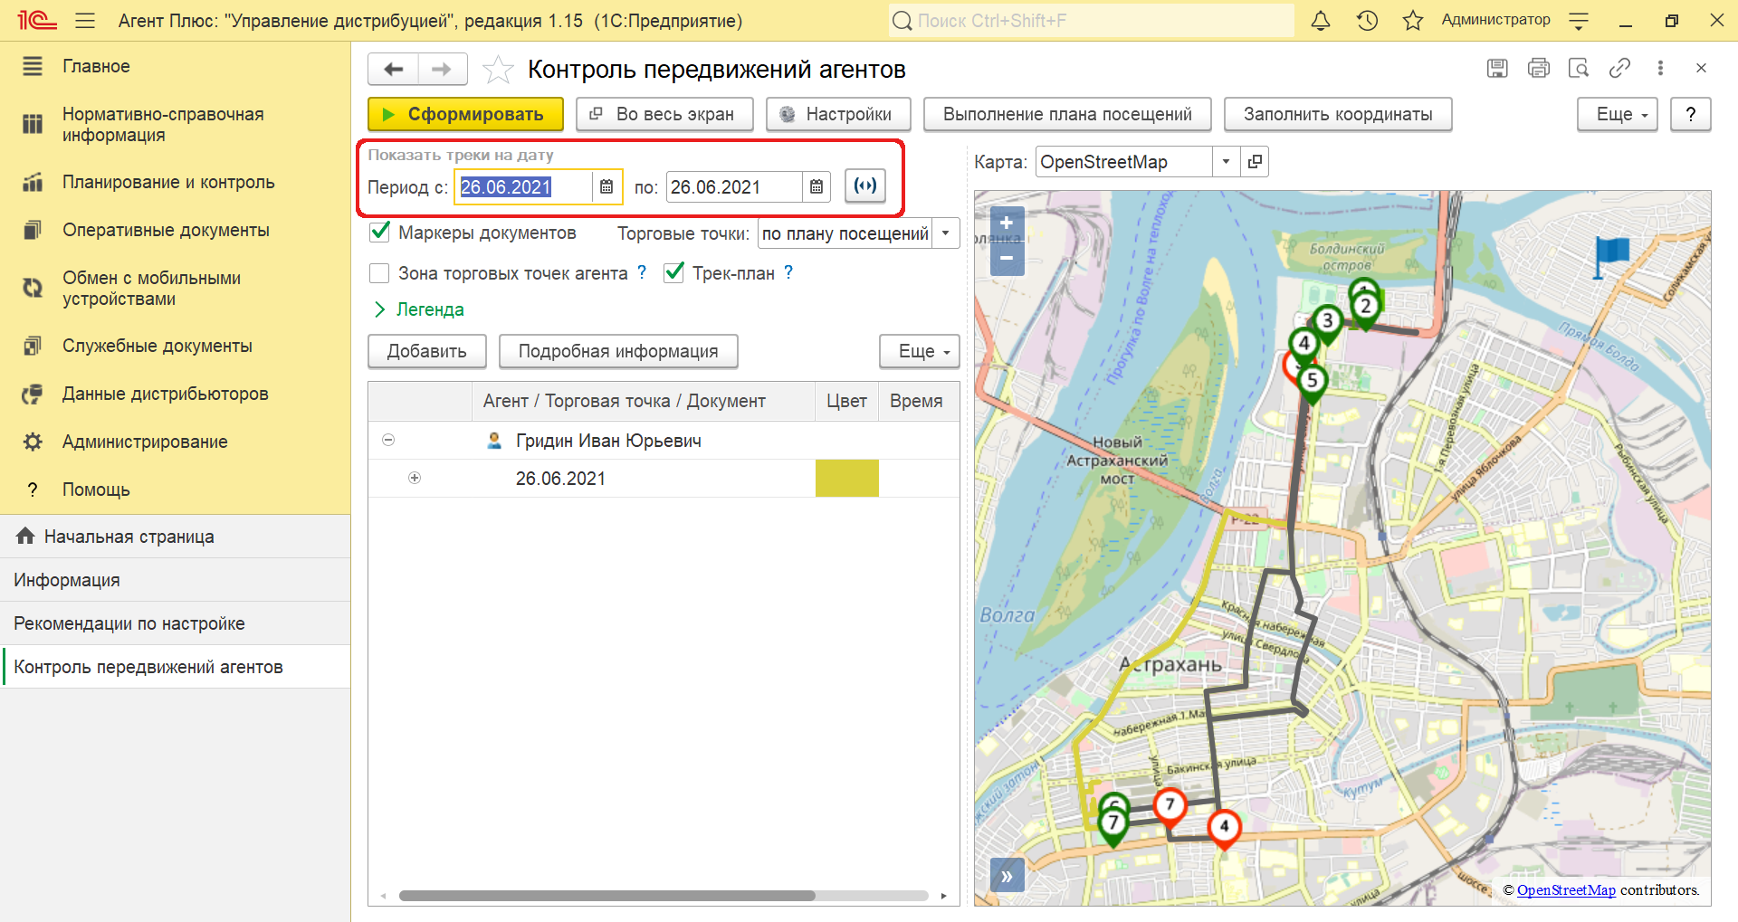Open the Еще menu above the table
Screen dimensions: 1738x922
click(x=920, y=351)
